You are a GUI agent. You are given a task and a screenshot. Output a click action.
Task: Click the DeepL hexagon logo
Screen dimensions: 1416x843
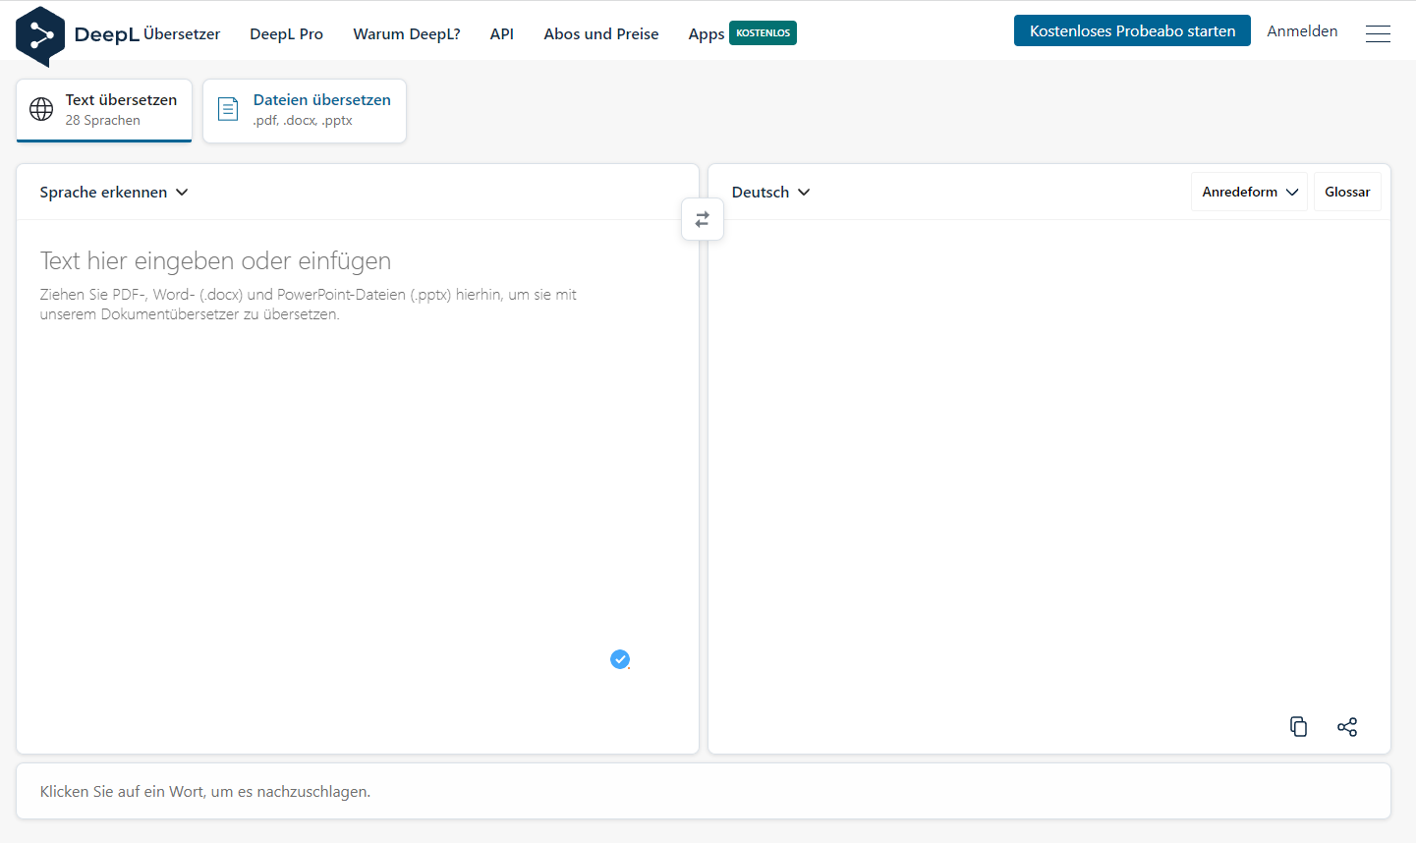pos(40,35)
